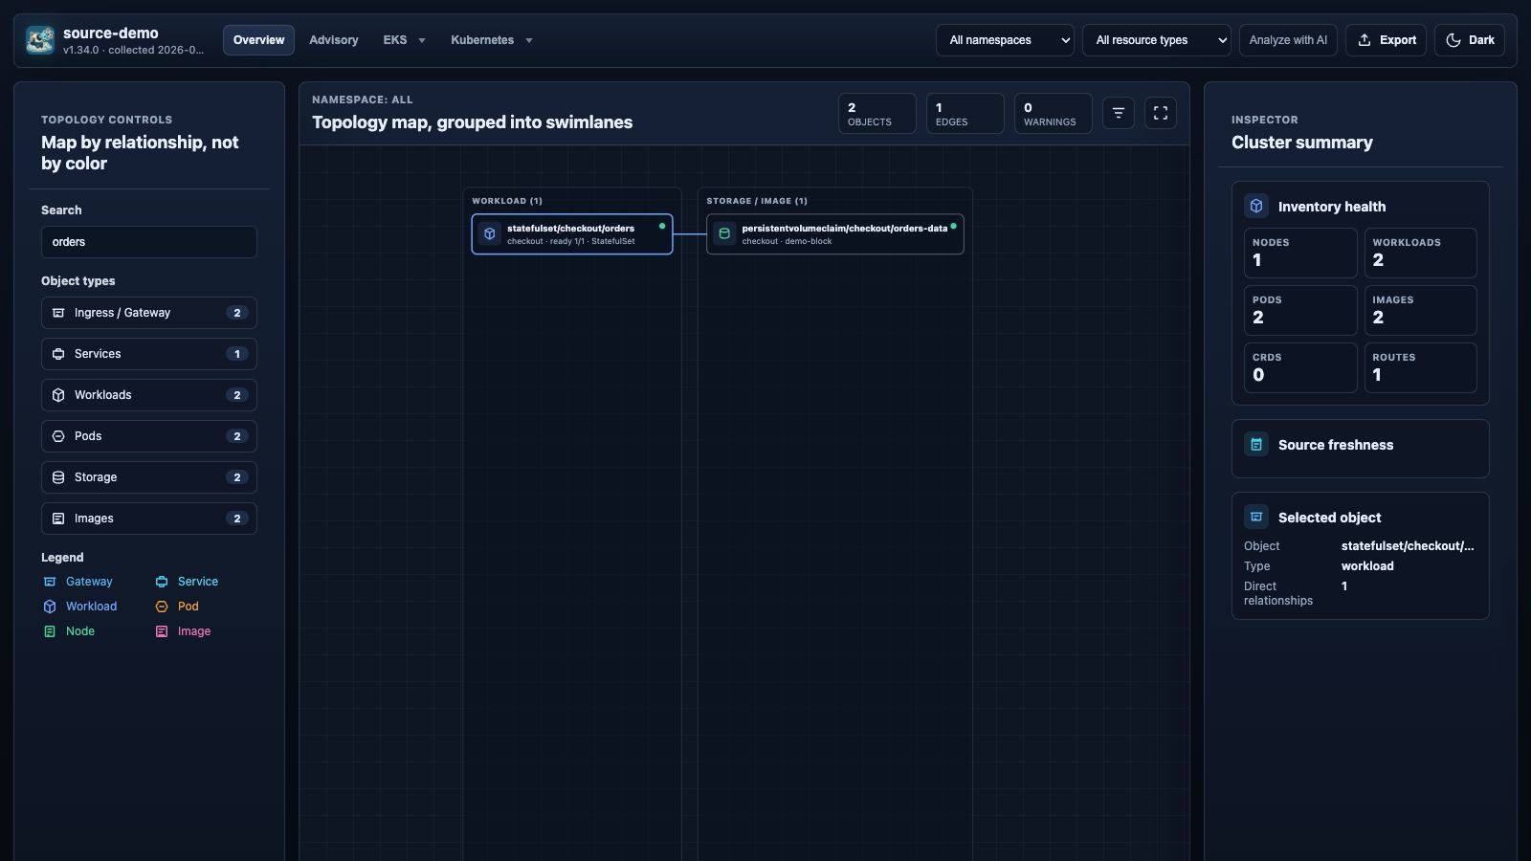Click the Selected object panel icon
Screen dimensions: 1531x861
pyautogui.click(x=1256, y=517)
